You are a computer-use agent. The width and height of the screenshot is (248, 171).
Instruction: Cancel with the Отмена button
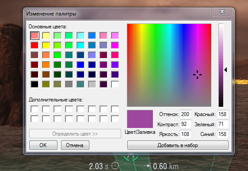pos(75,145)
